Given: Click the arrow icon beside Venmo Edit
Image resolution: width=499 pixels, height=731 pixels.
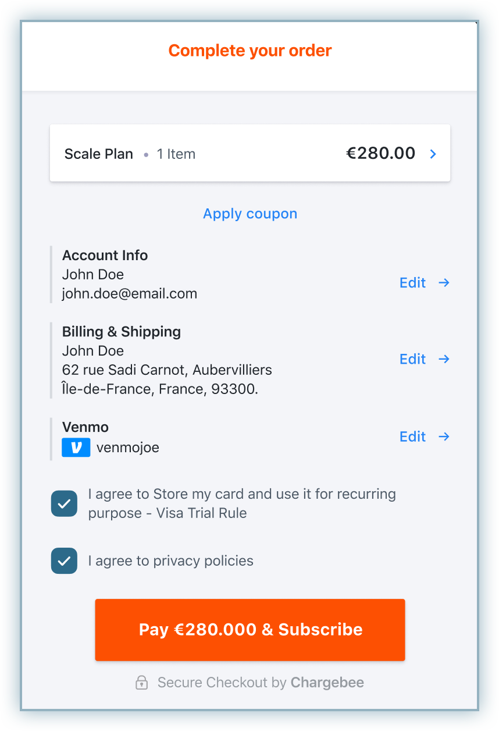Looking at the screenshot, I should (444, 437).
